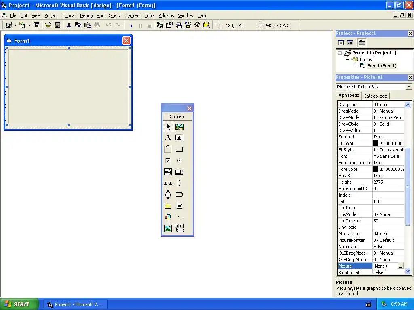This screenshot has width=414, height=310.
Task: Select the OptionButton tool in toolbox
Action: click(179, 160)
